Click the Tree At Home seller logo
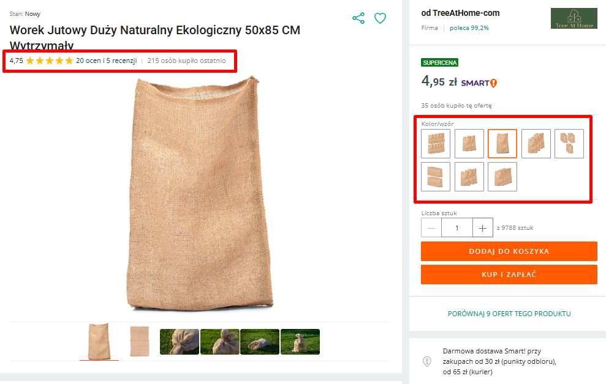Screen dimensions: 606x384 [x=574, y=18]
